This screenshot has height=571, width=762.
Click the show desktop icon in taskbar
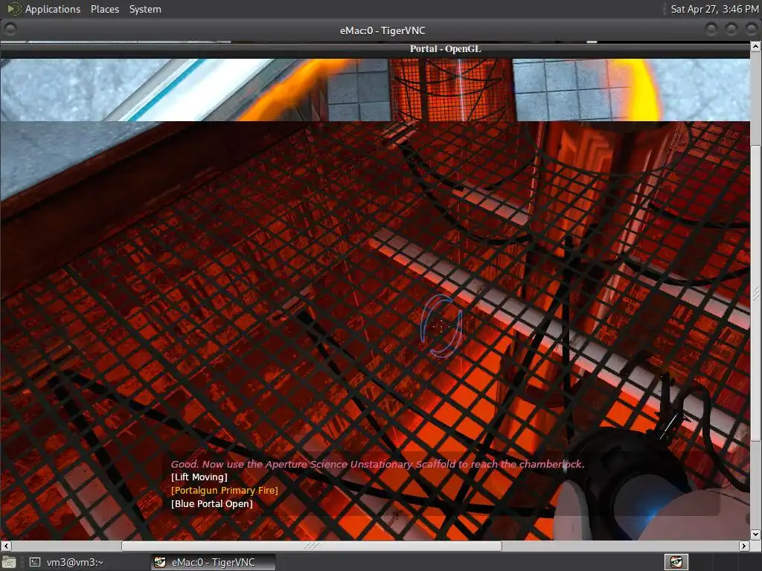pos(9,562)
